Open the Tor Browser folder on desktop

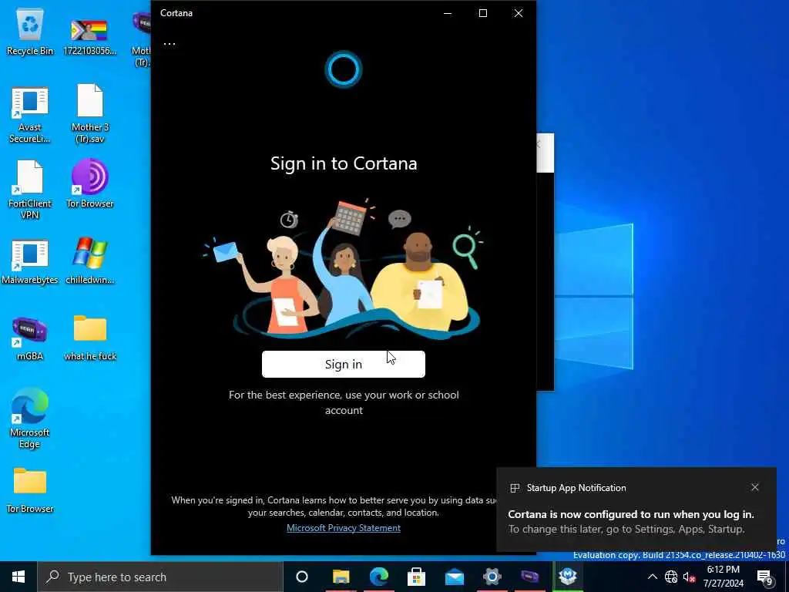pyautogui.click(x=30, y=489)
